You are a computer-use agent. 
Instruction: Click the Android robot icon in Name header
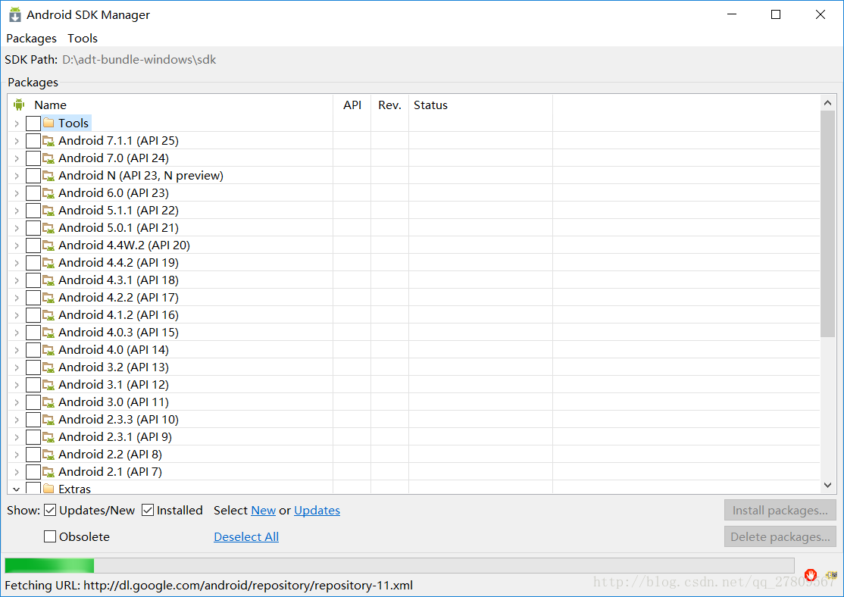(19, 105)
